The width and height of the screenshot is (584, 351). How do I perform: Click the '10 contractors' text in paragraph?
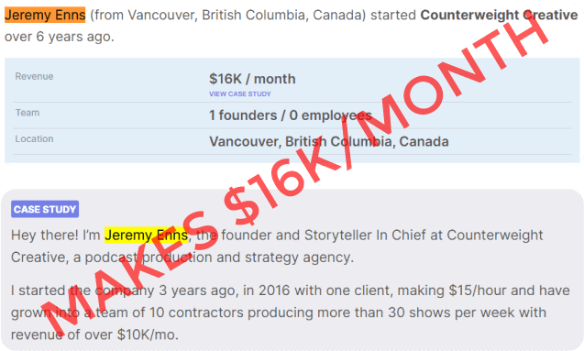click(x=196, y=313)
